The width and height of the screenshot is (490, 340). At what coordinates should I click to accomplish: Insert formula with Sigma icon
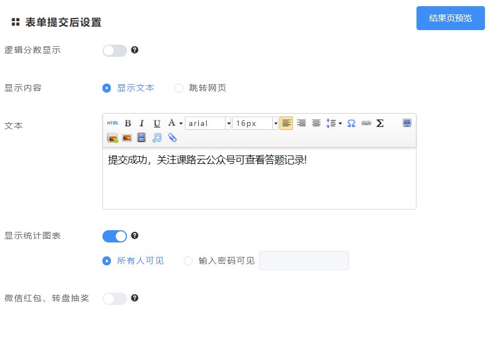click(x=380, y=123)
